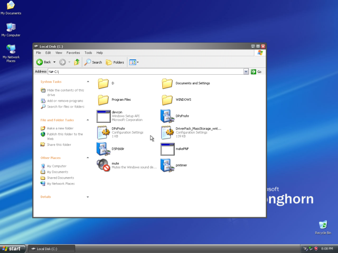The height and width of the screenshot is (253, 338).
Task: Select the pmtimer application icon
Action: [x=166, y=164]
